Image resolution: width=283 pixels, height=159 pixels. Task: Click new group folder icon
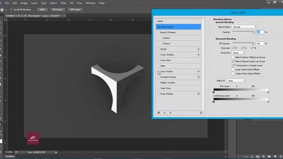click(269, 157)
